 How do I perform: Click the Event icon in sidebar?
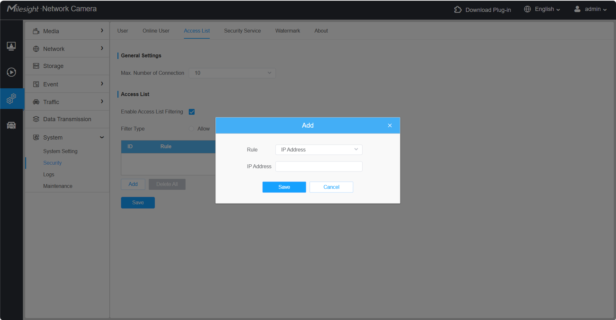click(36, 84)
